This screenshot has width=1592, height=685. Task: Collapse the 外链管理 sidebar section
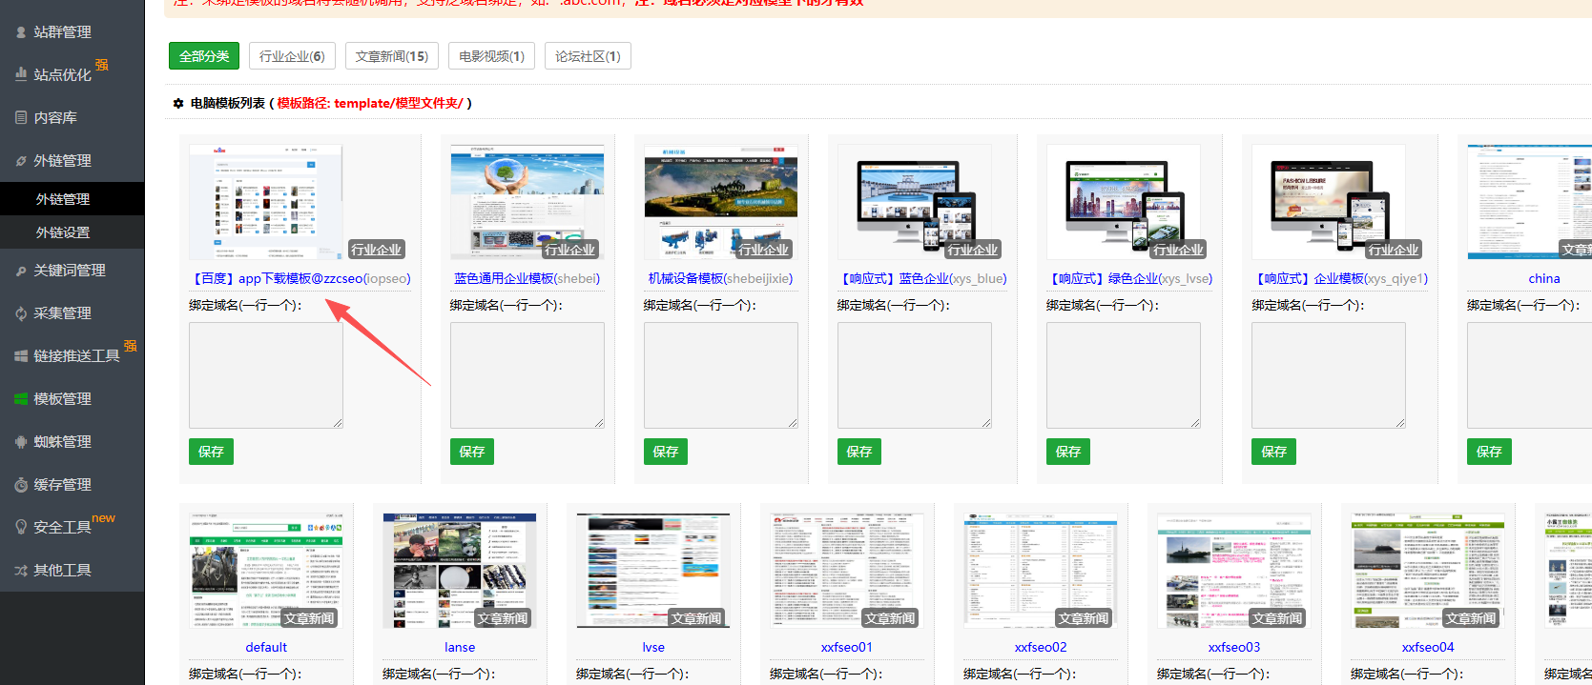(63, 161)
